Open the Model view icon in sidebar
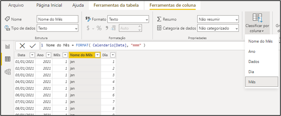 (x=8, y=71)
